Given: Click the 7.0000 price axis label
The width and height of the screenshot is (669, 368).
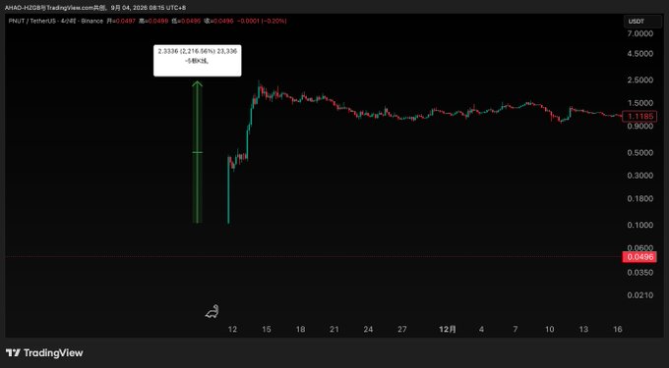Looking at the screenshot, I should point(640,33).
